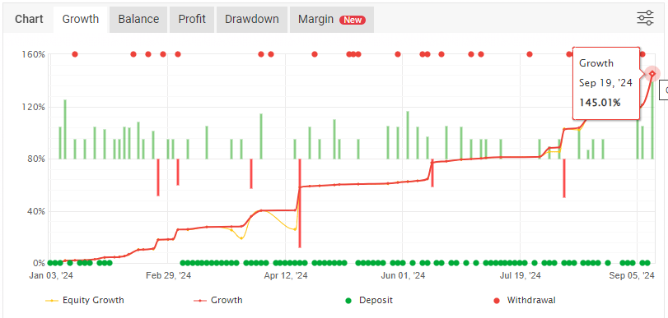This screenshot has height=318, width=668.
Task: Click the Sep 05, '24 axis label
Action: pos(632,276)
